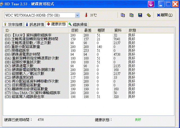
Task: Click the 狀態 column header
Action: pyautogui.click(x=132, y=30)
